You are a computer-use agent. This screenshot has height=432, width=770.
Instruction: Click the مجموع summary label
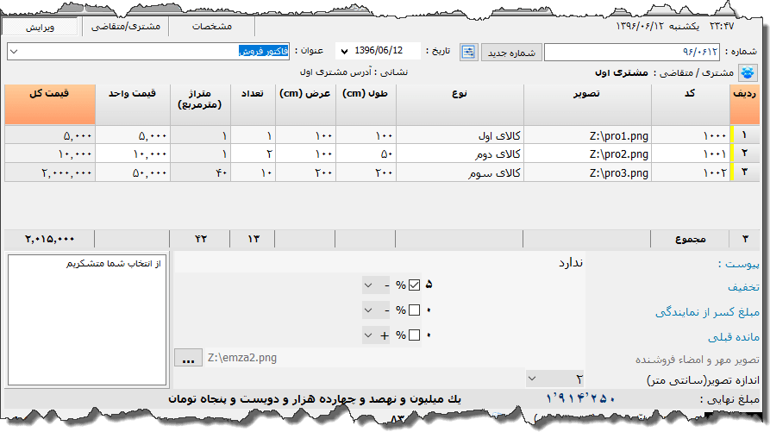tap(691, 239)
